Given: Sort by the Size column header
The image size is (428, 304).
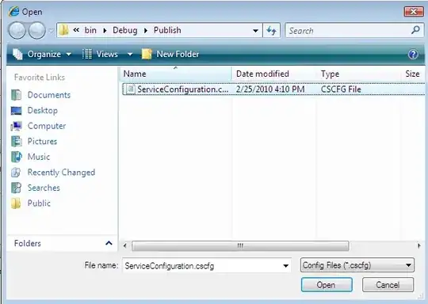Looking at the screenshot, I should [413, 74].
